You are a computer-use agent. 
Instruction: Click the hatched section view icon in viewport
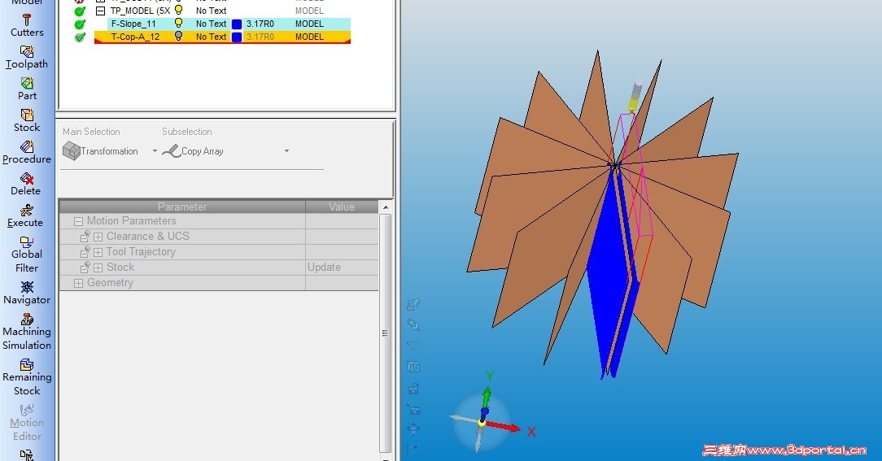click(x=413, y=367)
